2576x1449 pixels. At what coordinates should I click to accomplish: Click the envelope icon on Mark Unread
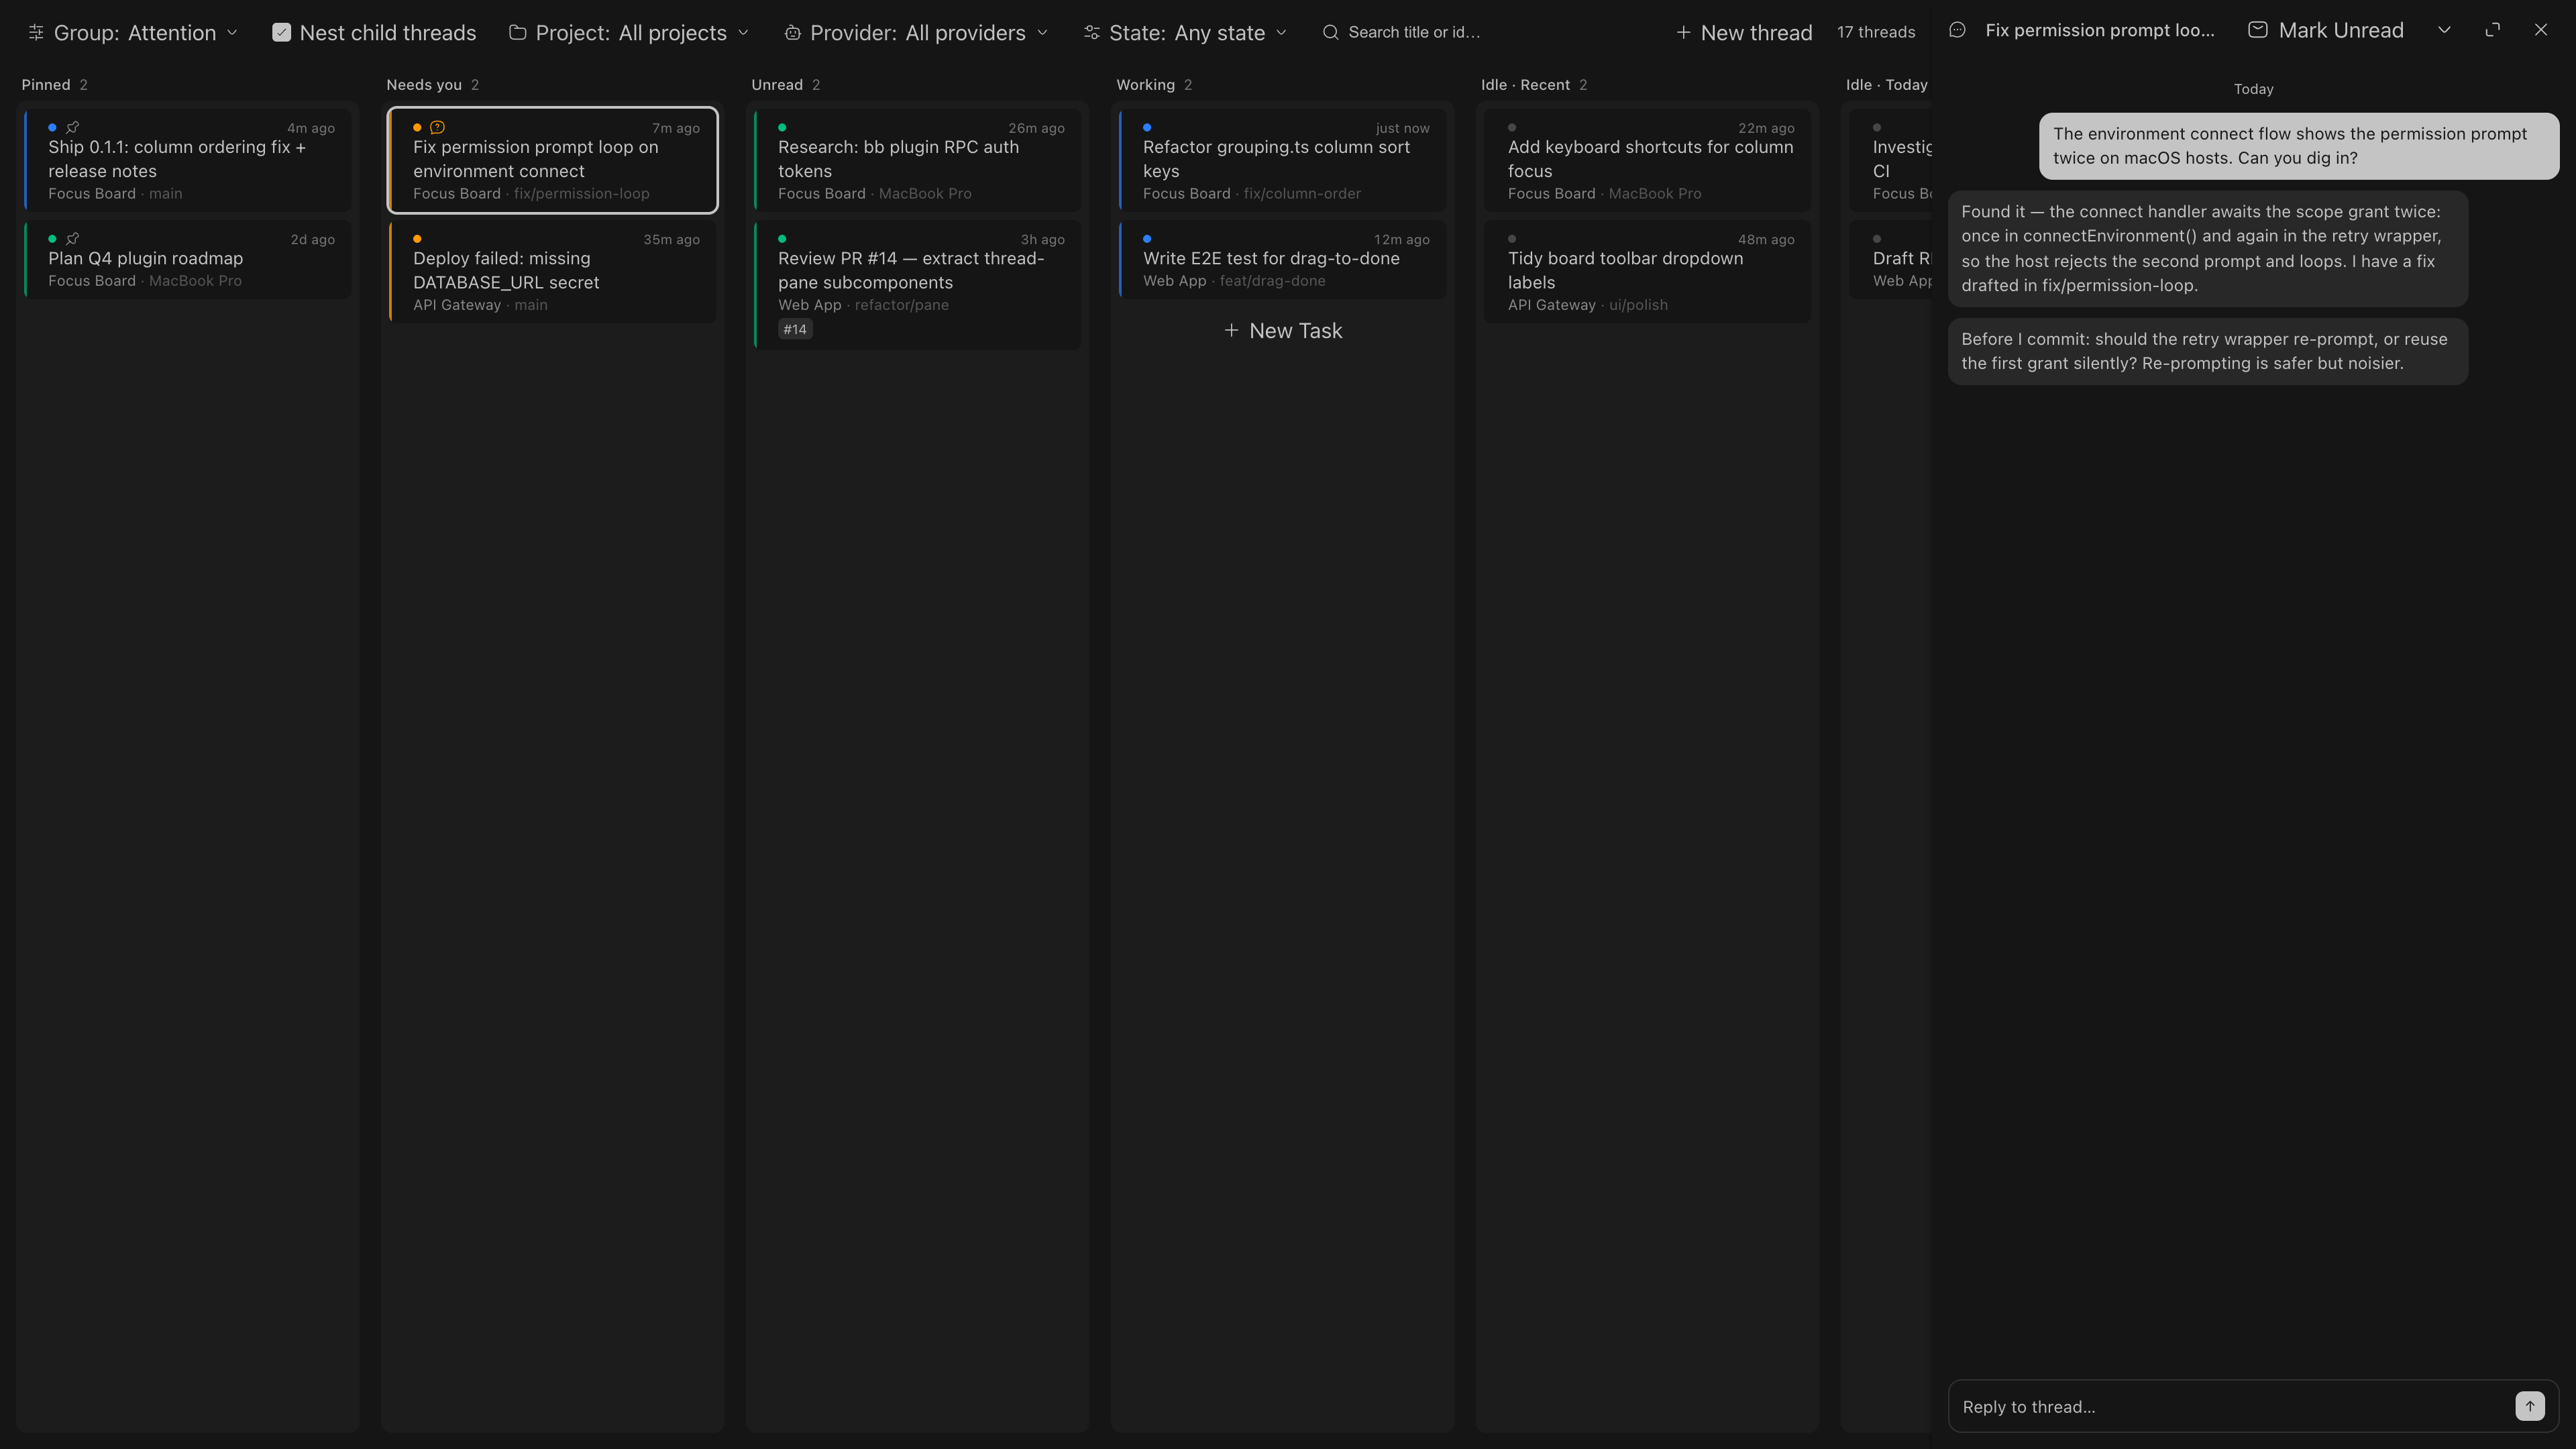click(x=2257, y=30)
